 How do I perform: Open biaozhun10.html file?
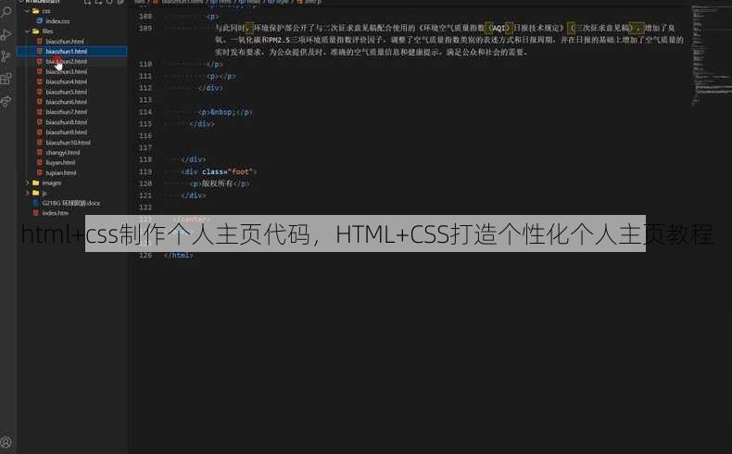pos(69,143)
